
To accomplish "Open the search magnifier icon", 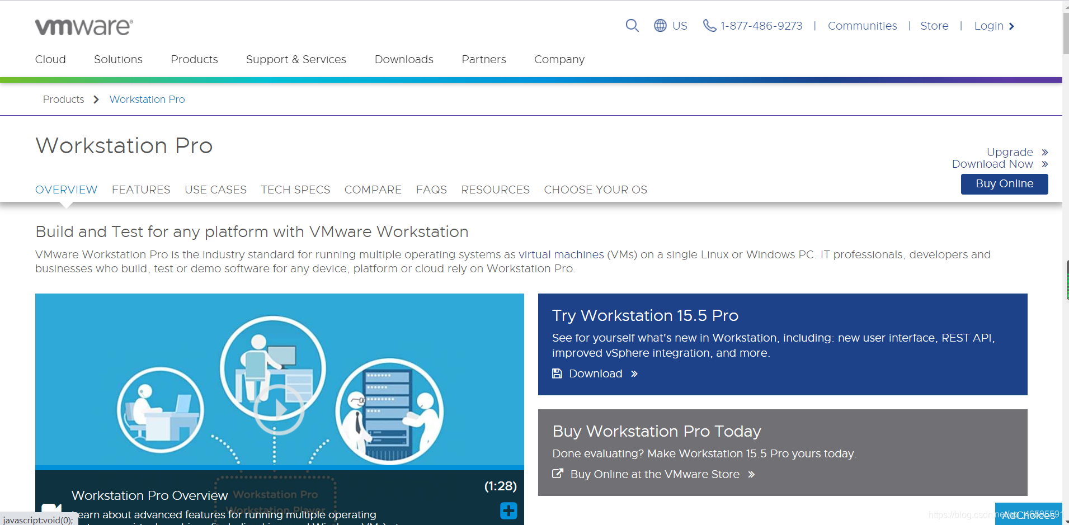I will pos(632,26).
